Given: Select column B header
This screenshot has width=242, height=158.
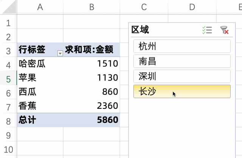Looking at the screenshot, I should coord(91,7).
